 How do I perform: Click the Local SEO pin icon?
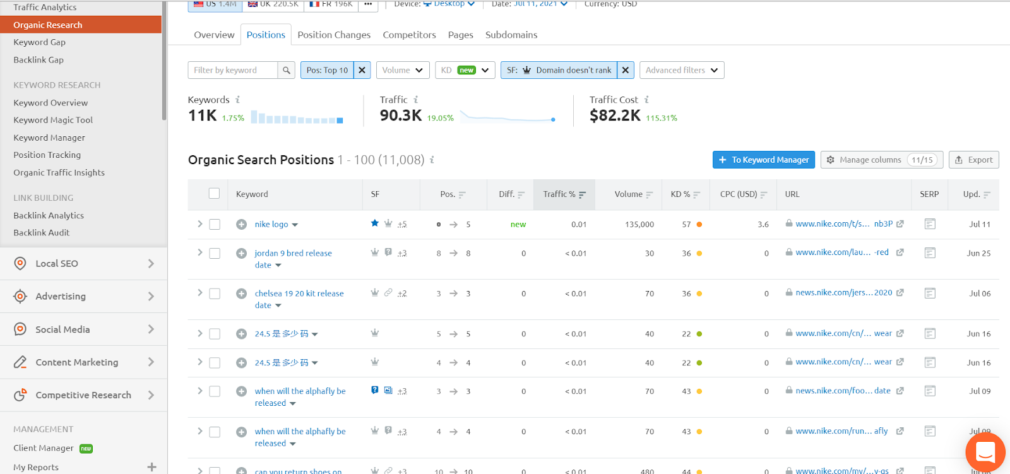pos(20,263)
